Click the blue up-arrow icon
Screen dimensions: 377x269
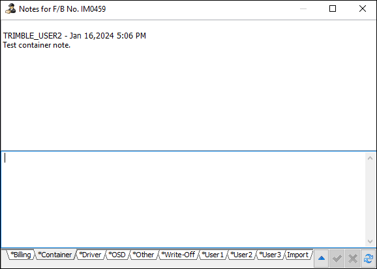click(x=322, y=259)
